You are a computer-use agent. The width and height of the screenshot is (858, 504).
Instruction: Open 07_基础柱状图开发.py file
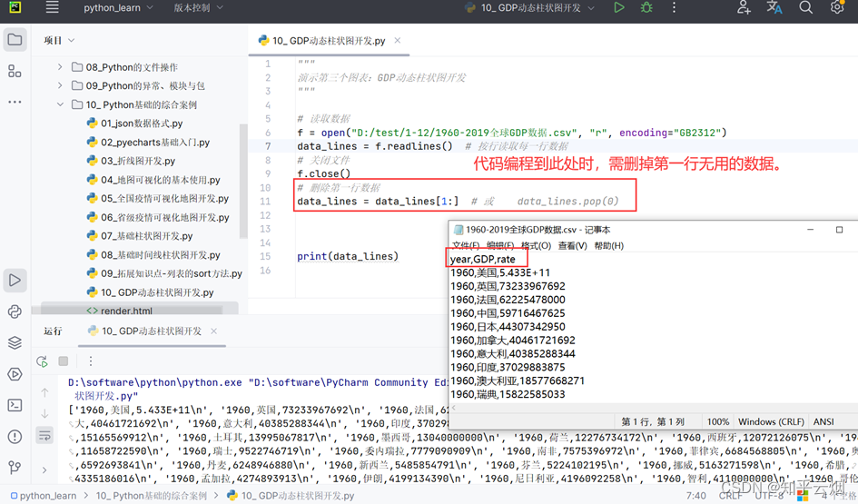(140, 236)
